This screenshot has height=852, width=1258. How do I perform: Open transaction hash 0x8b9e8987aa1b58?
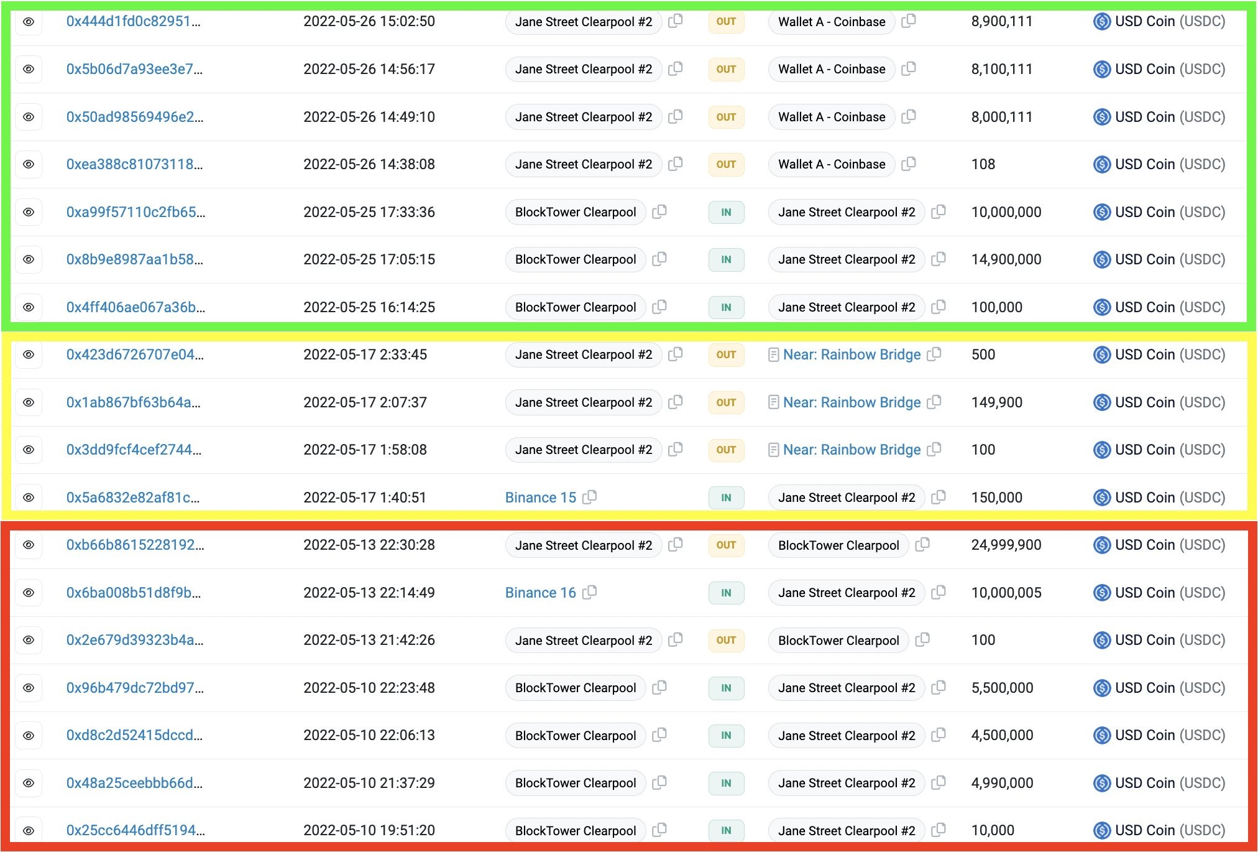tap(135, 259)
